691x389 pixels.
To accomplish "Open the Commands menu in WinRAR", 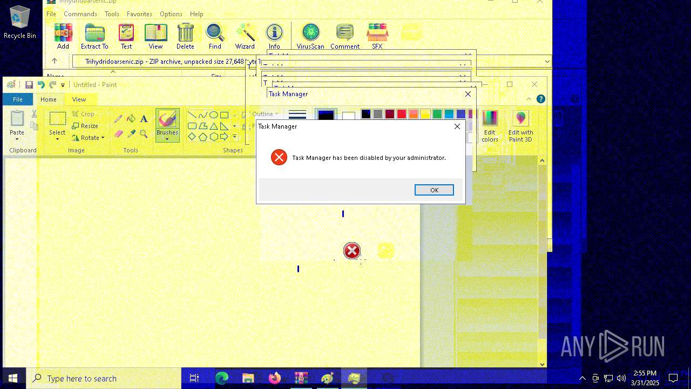I will point(80,14).
